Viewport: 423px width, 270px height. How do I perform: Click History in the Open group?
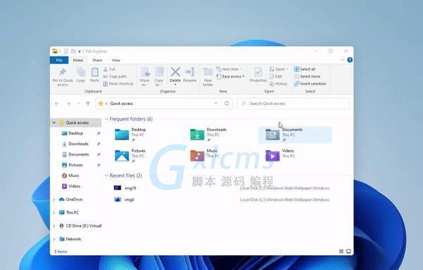(x=278, y=84)
